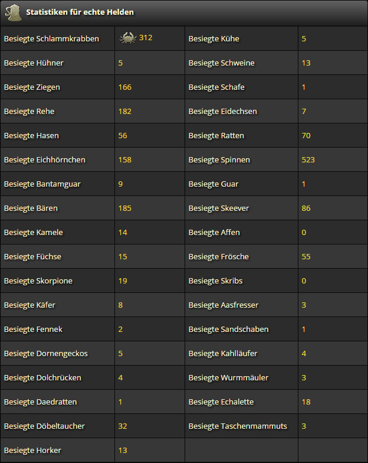Screen dimensions: 368x463
Task: Click the mudcrab icon beside 312
Action: [x=128, y=38]
